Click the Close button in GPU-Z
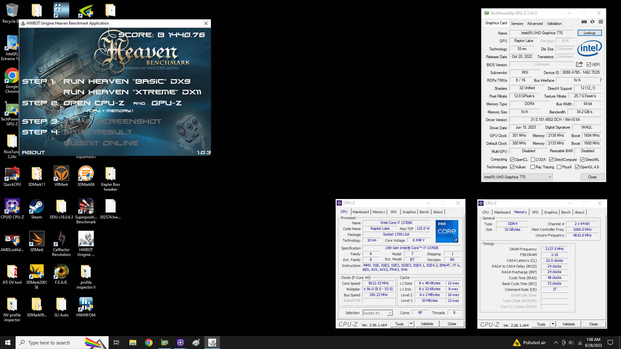The image size is (621, 349). (x=592, y=177)
